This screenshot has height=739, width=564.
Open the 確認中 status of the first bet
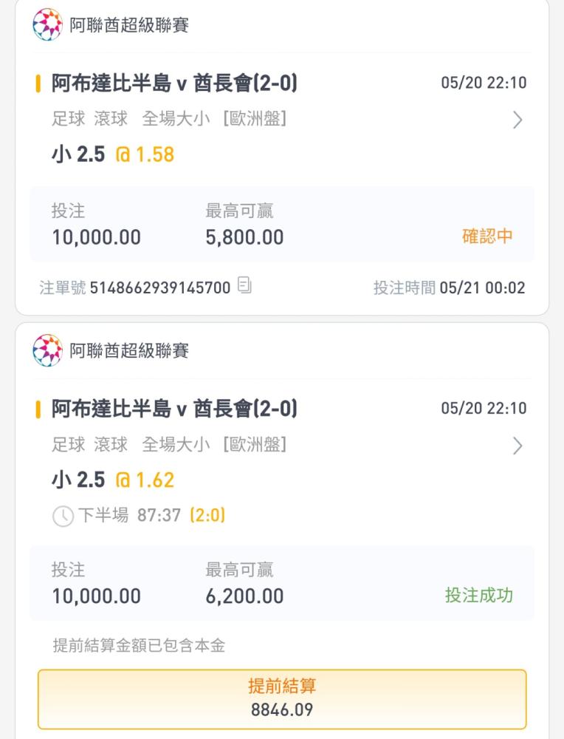[487, 236]
